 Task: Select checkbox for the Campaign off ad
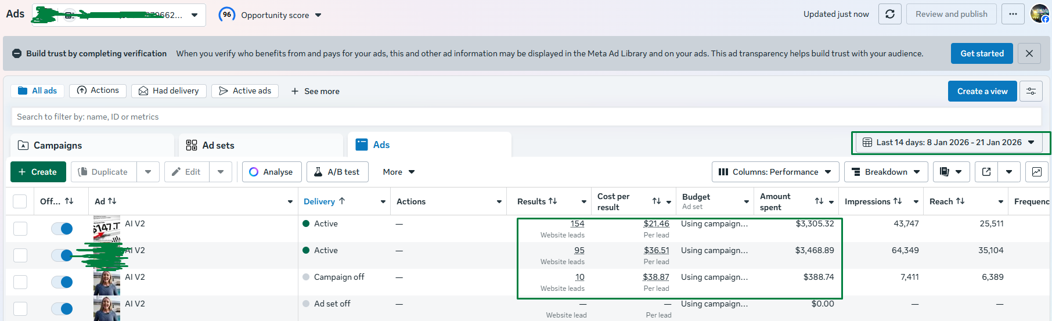point(20,282)
